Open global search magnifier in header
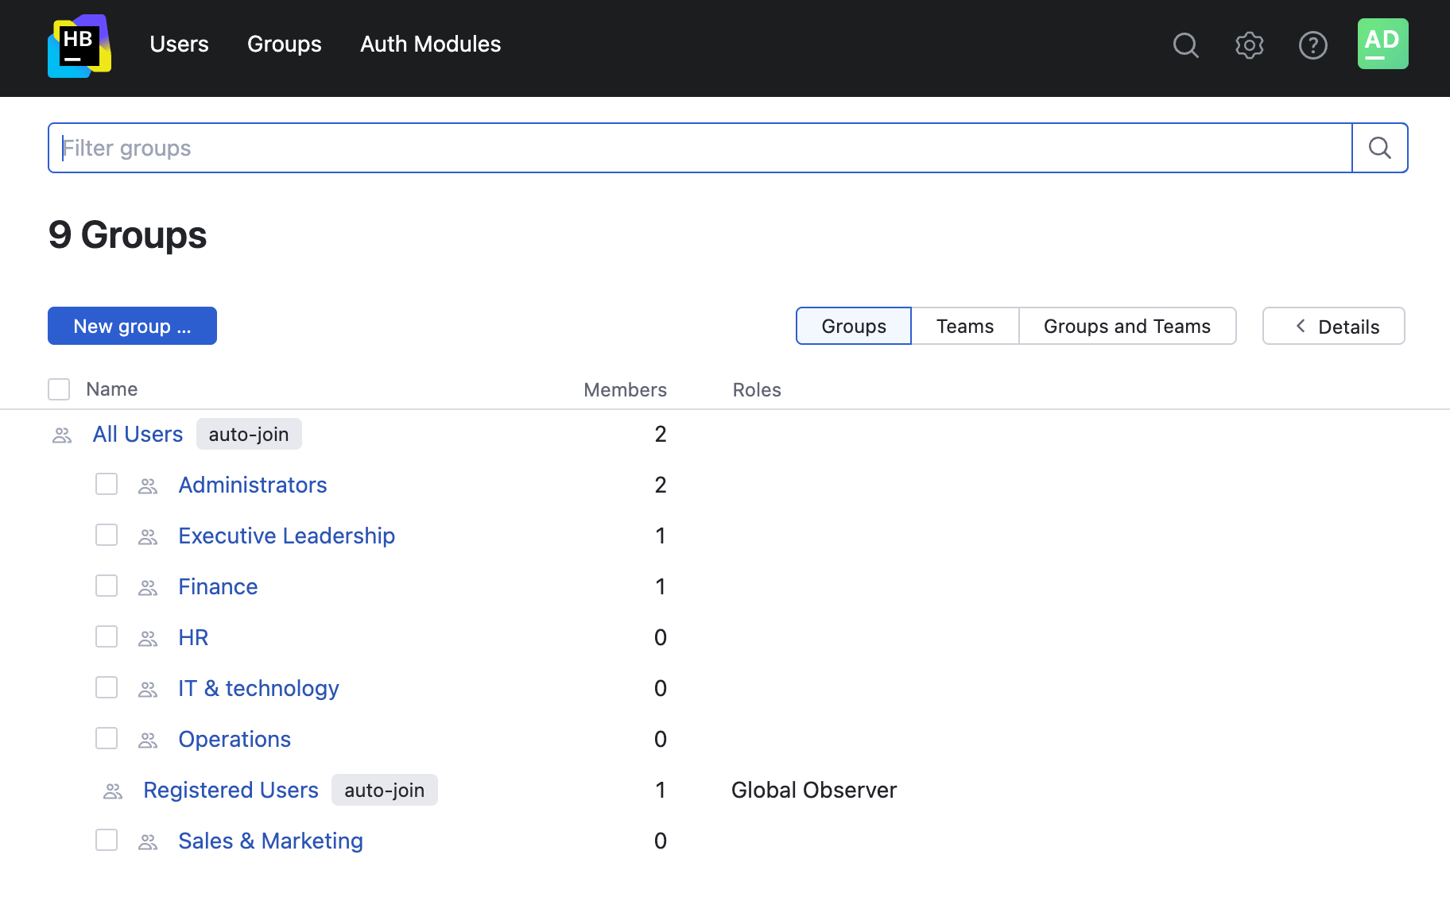Image resolution: width=1450 pixels, height=901 pixels. point(1185,45)
